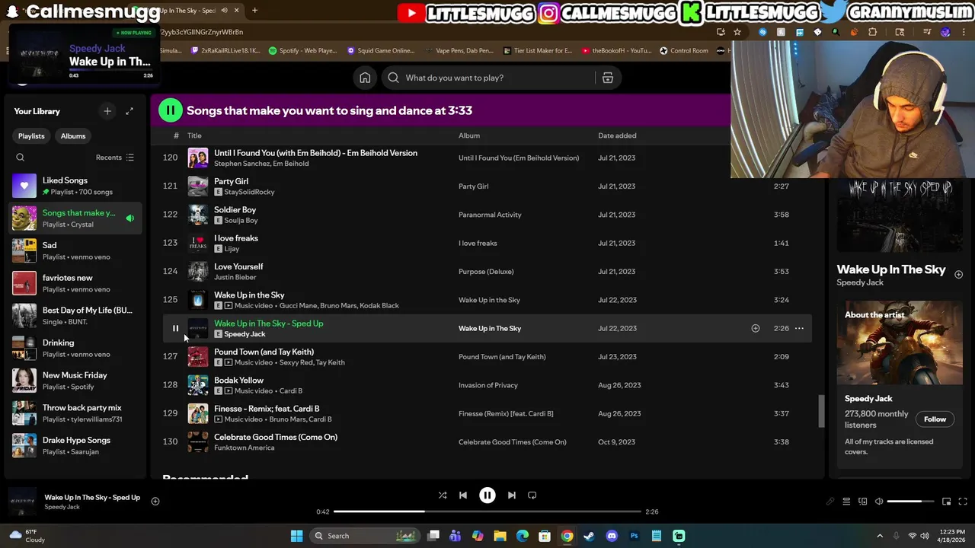Open the miniplayer icon
Viewport: 975px width, 548px height.
946,502
